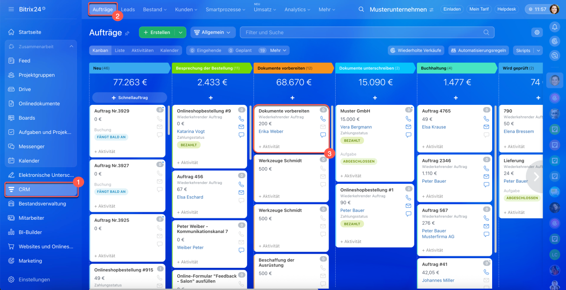Expand the Mehr counters dropdown
The width and height of the screenshot is (566, 290).
(279, 50)
